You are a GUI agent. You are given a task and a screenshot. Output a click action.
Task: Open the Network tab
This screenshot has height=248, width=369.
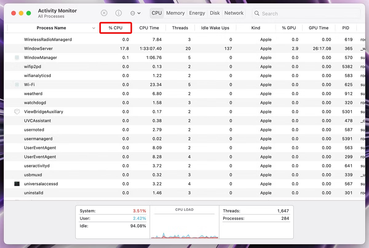click(x=234, y=13)
